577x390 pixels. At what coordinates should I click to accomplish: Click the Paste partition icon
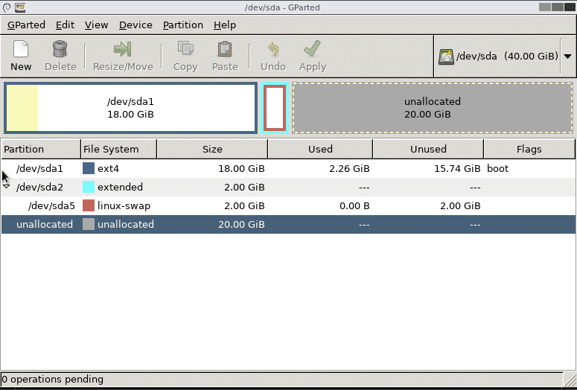point(224,50)
